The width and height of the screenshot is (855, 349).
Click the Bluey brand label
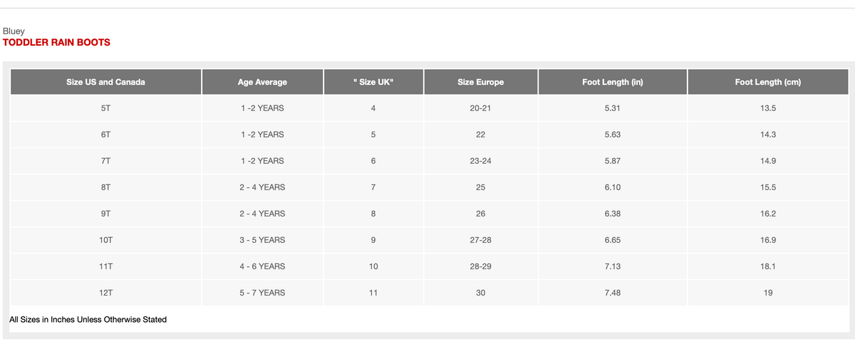point(14,31)
